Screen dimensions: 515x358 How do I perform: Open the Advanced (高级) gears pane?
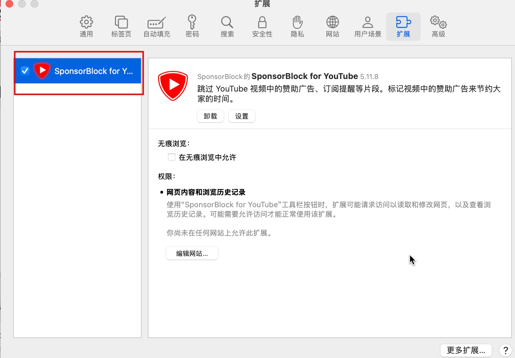point(438,27)
